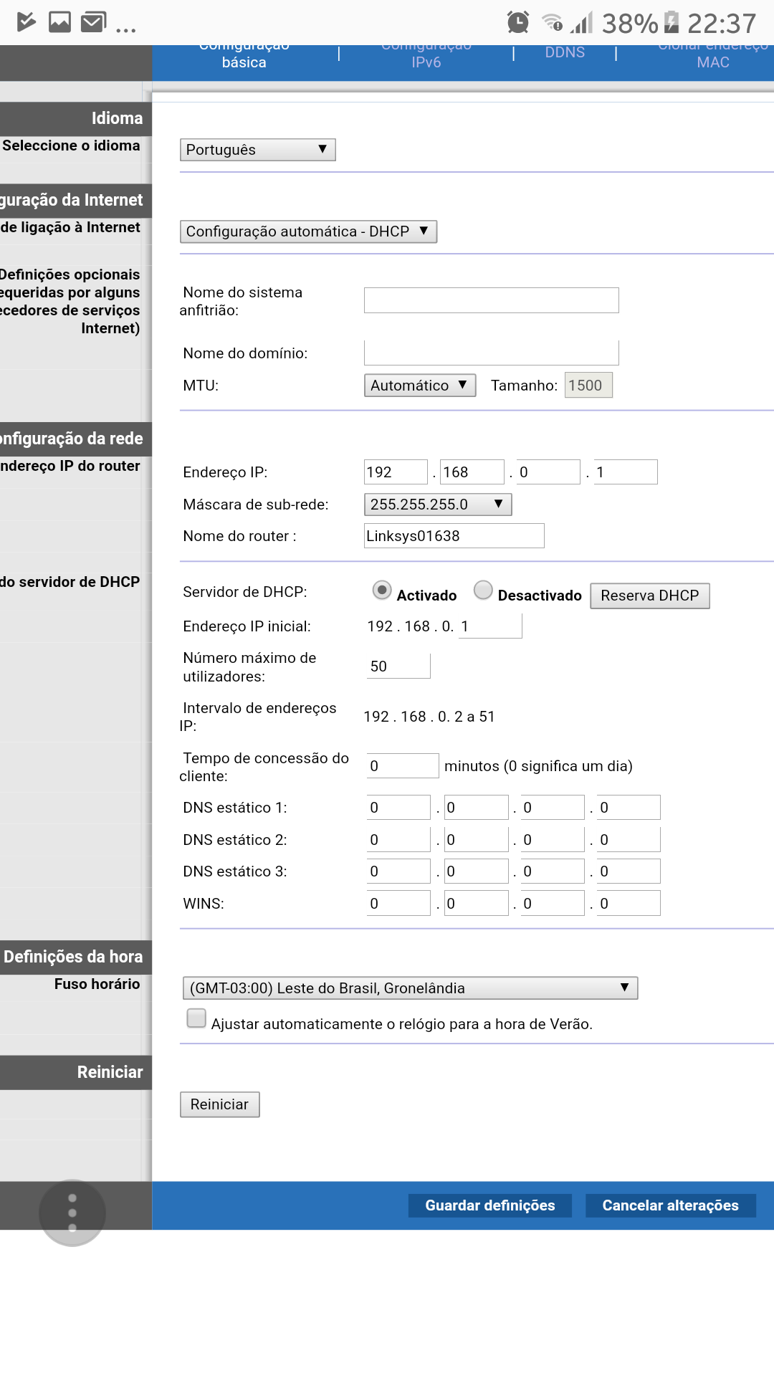The height and width of the screenshot is (1376, 774).
Task: Tap the 22:37 clock in status bar
Action: point(722,24)
